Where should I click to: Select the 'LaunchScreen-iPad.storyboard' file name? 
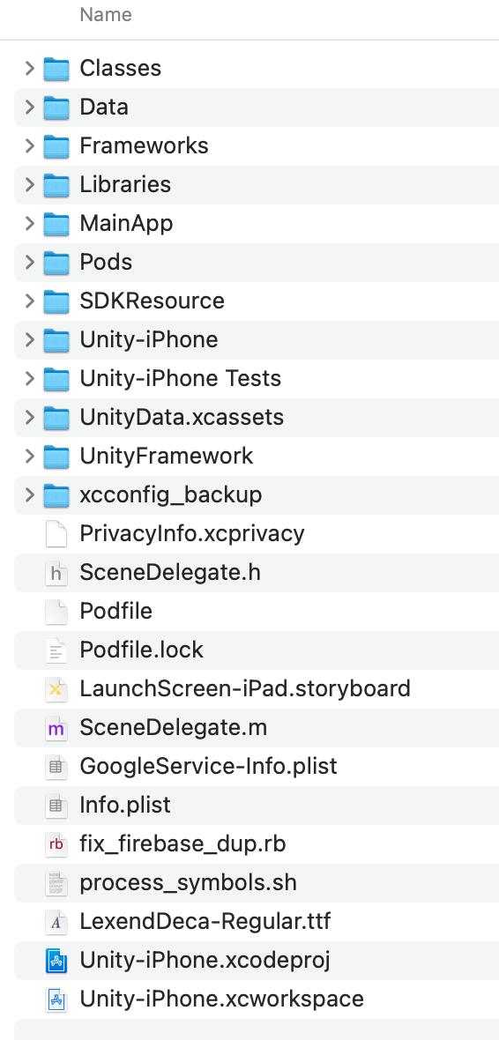point(245,689)
